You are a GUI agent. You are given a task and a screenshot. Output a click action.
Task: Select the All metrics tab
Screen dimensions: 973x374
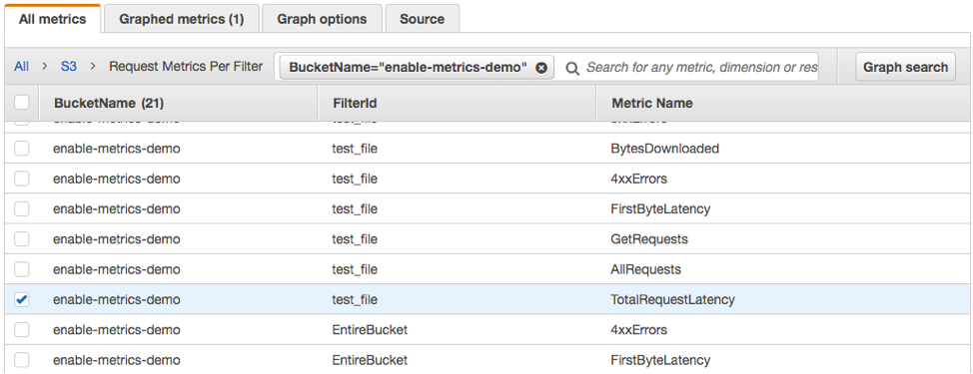pyautogui.click(x=53, y=19)
